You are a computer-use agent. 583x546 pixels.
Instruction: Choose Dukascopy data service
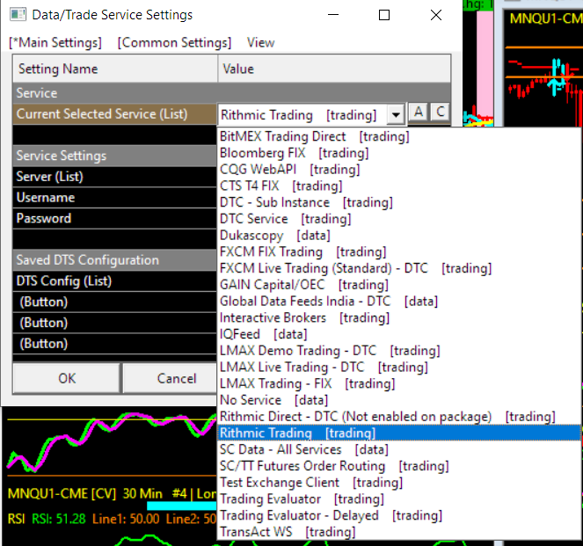[398, 236]
